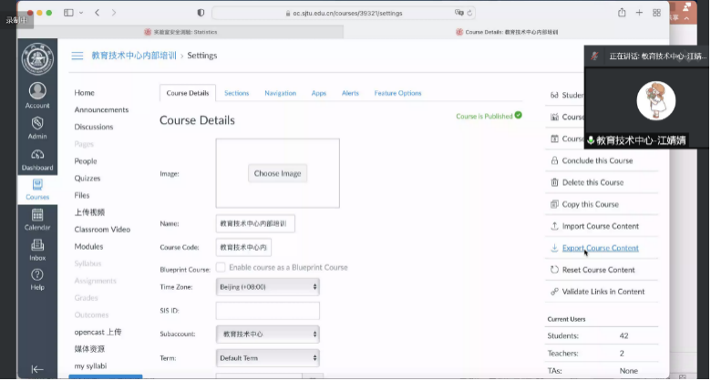The width and height of the screenshot is (711, 381).
Task: Open the Inbox icon in sidebar
Action: tap(37, 249)
